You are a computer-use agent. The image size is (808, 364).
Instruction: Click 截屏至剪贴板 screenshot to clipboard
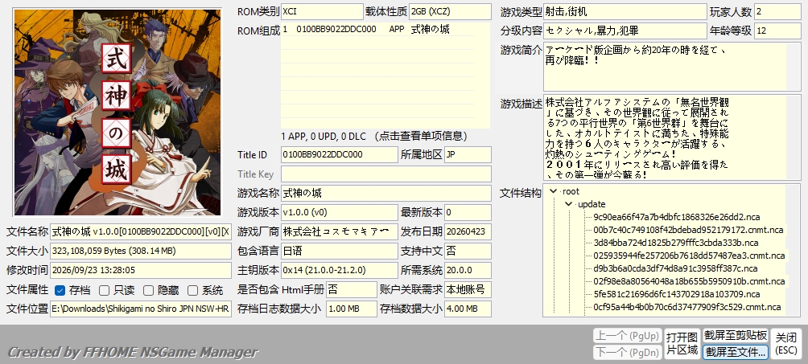coord(736,336)
